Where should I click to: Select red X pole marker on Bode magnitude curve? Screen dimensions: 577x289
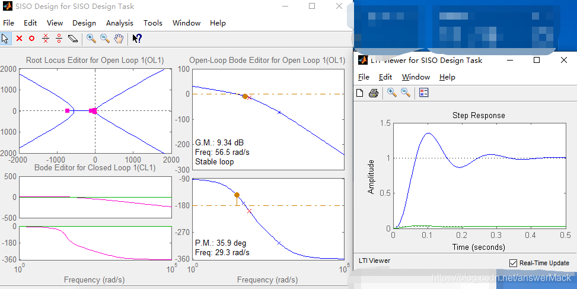click(x=250, y=98)
